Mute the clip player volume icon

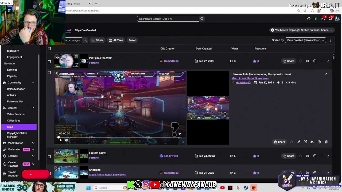(67, 140)
